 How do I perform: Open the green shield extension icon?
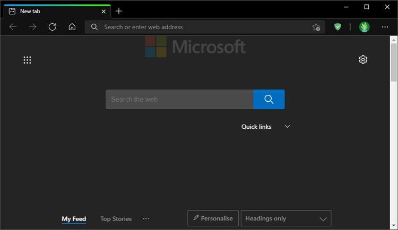coord(338,27)
